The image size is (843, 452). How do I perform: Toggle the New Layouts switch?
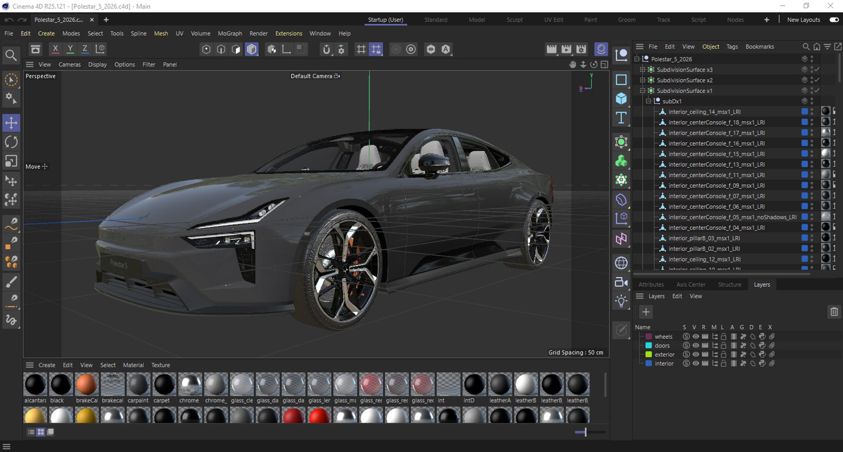(x=834, y=20)
